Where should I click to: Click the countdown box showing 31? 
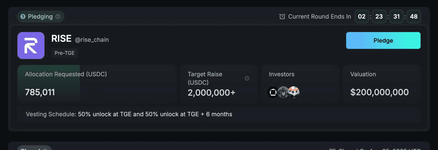point(397,16)
